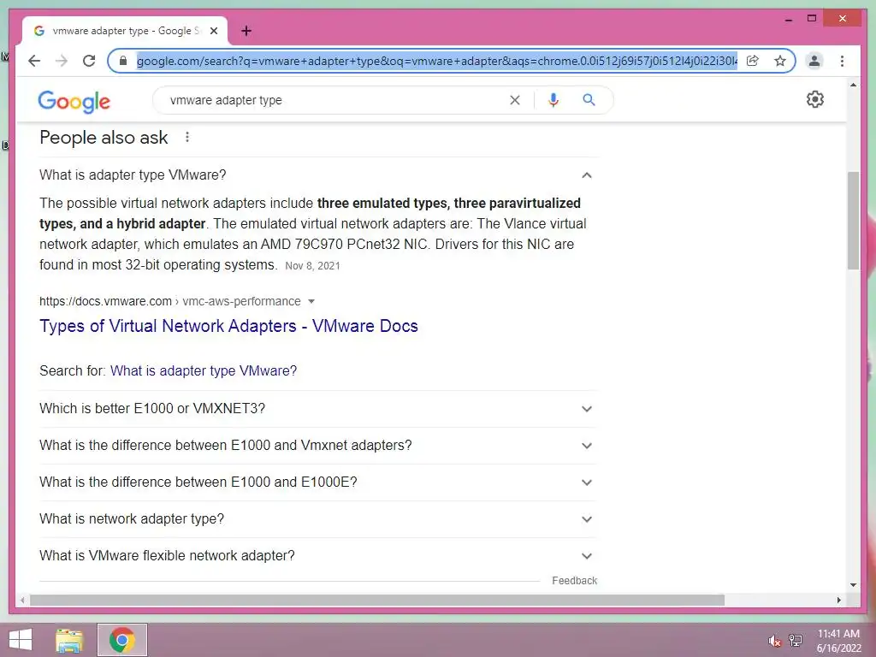Go to Google home via logo

point(74,102)
